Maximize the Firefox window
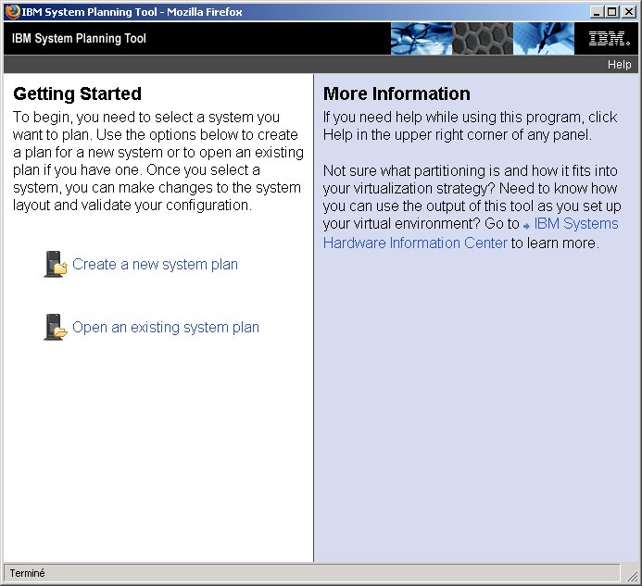642x586 pixels. [x=612, y=12]
